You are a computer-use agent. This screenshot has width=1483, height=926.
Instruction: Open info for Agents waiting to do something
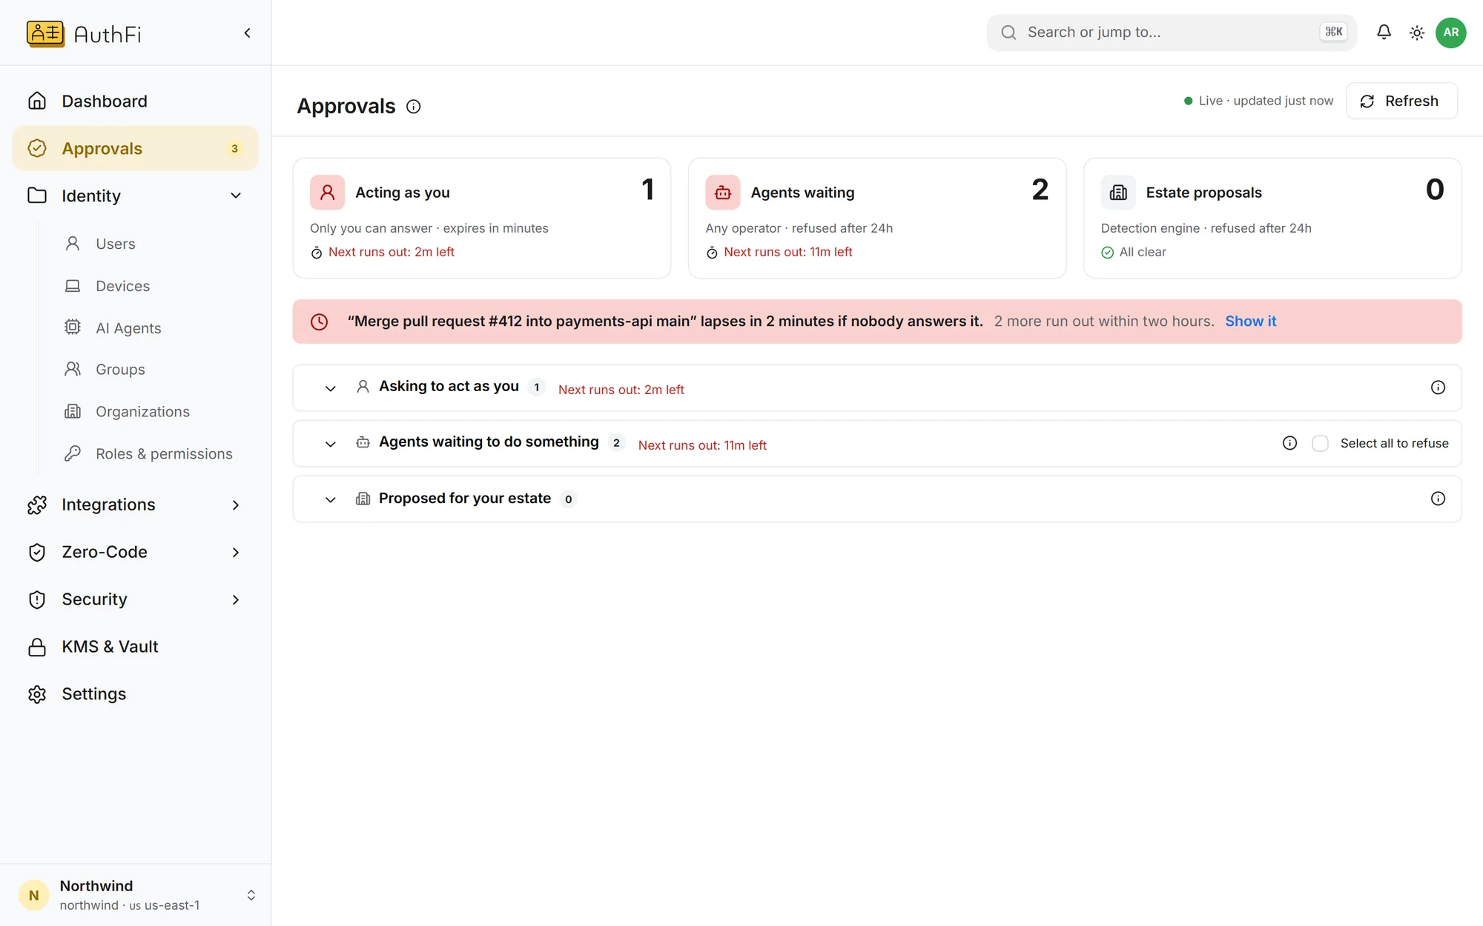tap(1289, 443)
